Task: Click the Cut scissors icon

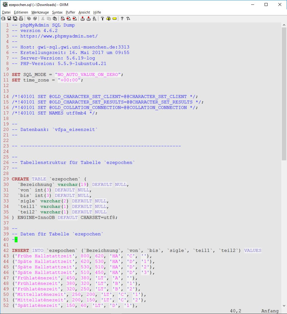Action: pos(43,19)
